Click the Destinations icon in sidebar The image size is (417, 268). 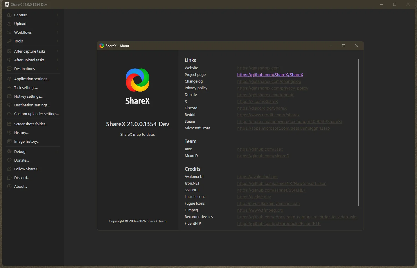tap(9, 69)
